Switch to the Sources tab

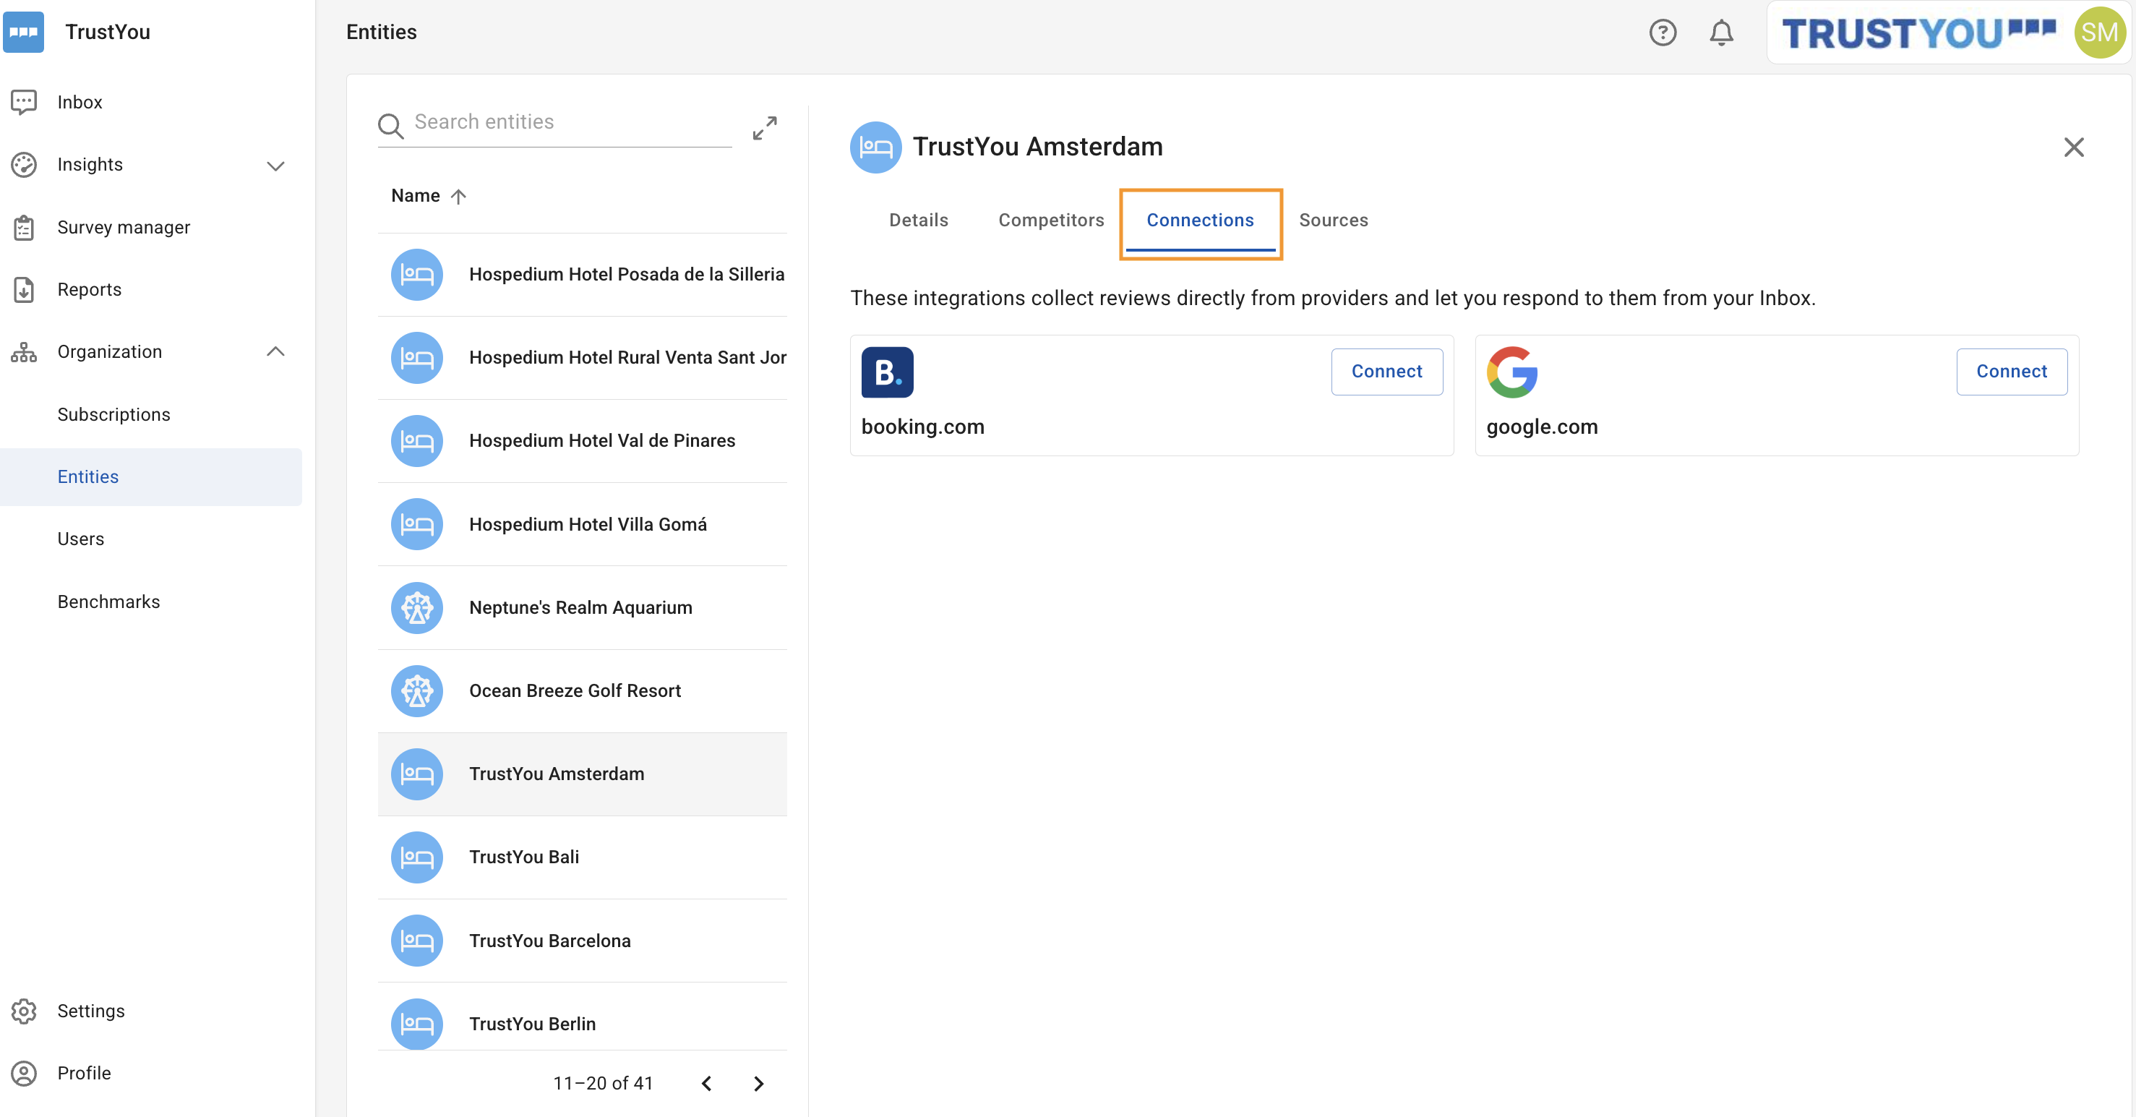(x=1334, y=221)
